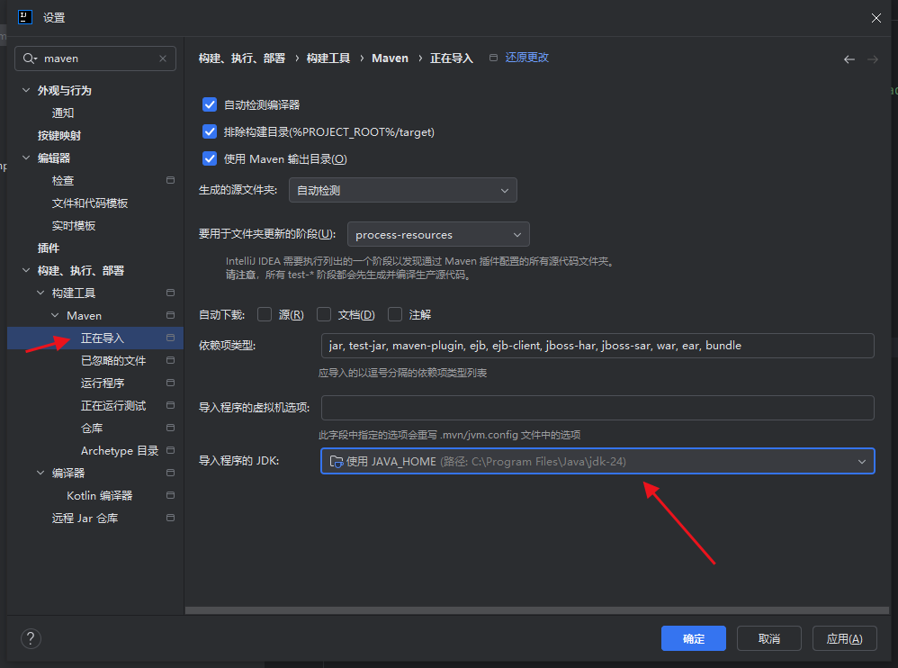Click project-level icon beside 构建工具
The height and width of the screenshot is (668, 898).
pyautogui.click(x=170, y=293)
